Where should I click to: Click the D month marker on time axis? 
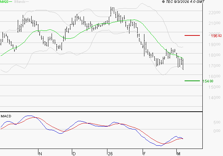click(x=74, y=154)
